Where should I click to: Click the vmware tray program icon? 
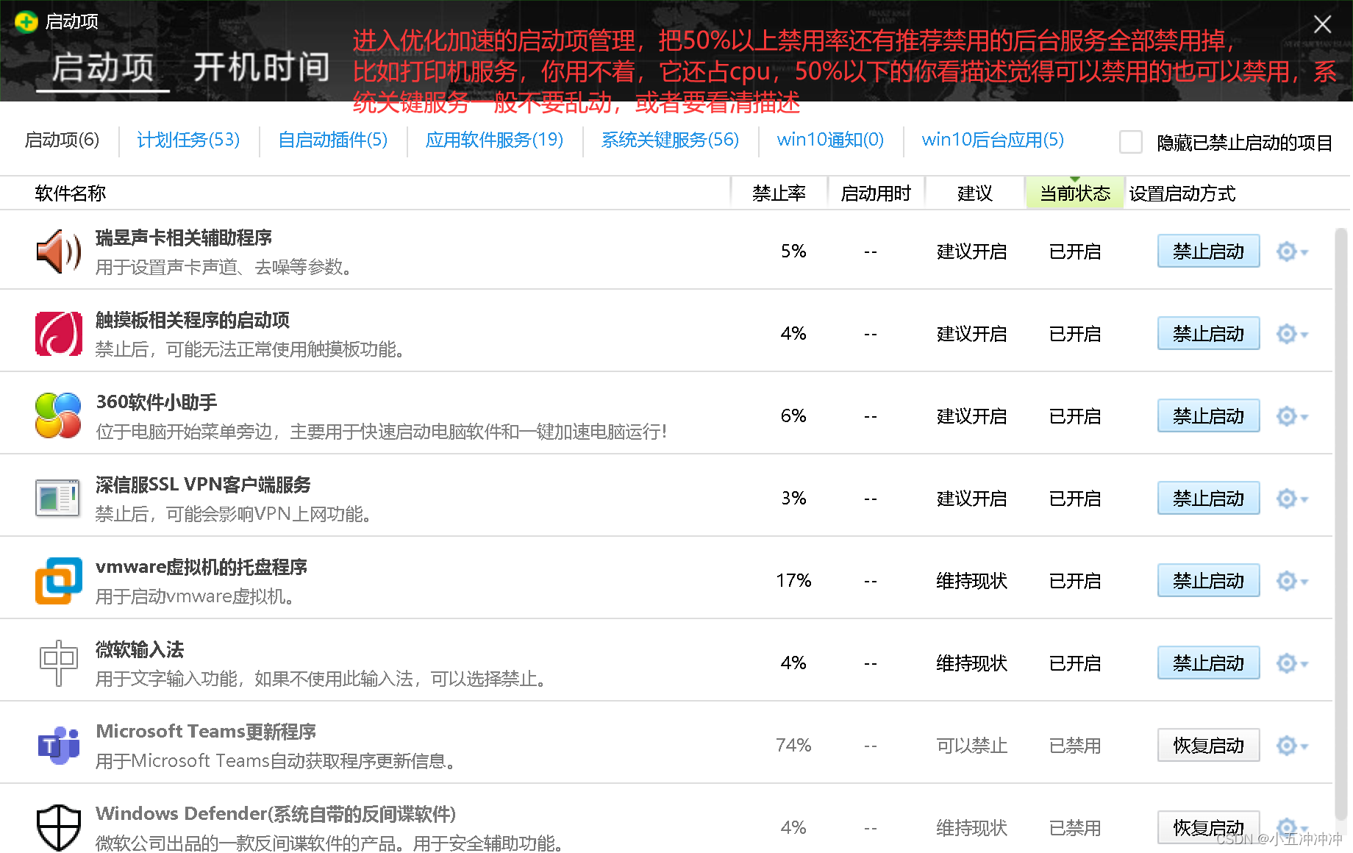pyautogui.click(x=59, y=581)
